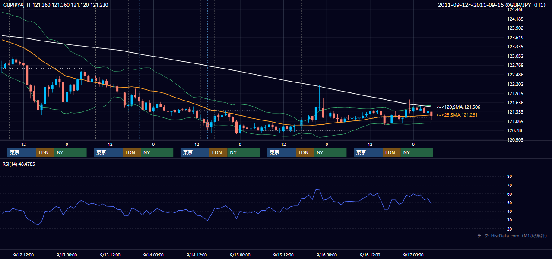Click the 124.468 price axis label
The width and height of the screenshot is (552, 259).
pyautogui.click(x=516, y=9)
